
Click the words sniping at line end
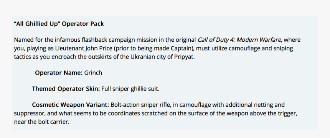pos(283,49)
